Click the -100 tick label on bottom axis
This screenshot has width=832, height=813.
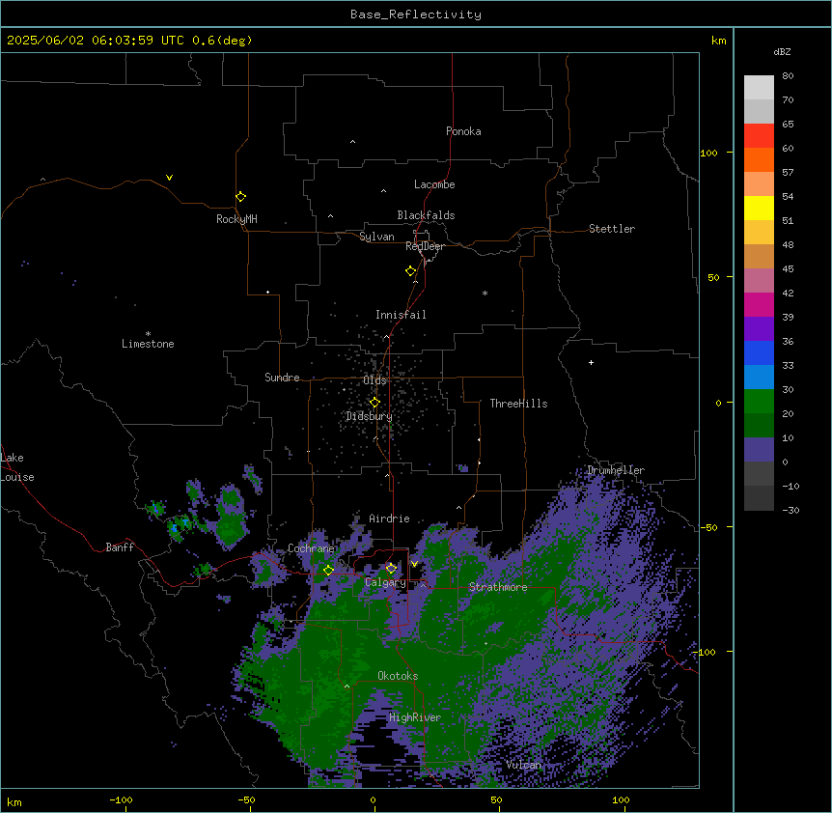121,799
